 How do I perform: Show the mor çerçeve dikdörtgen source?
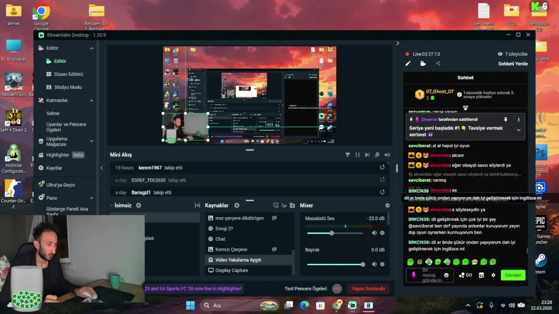tap(274, 218)
